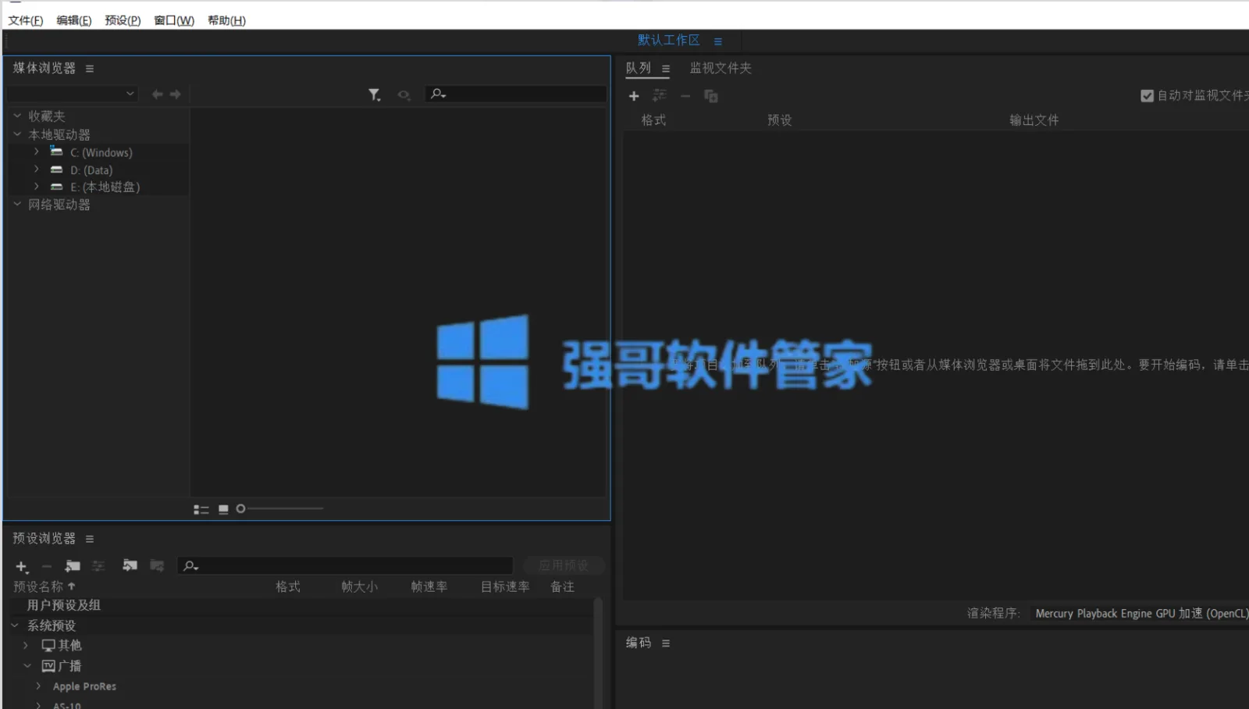Expand the E: (本地磁盘) drive
Screen dimensions: 1249x709
pos(36,186)
